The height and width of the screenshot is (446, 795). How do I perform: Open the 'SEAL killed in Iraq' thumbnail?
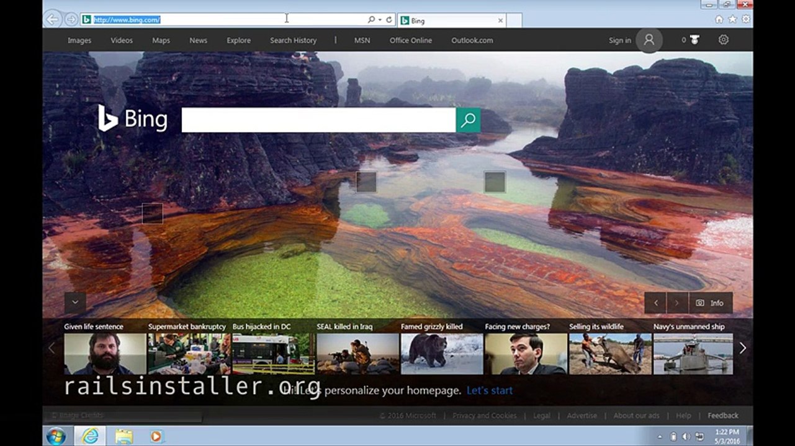(x=357, y=354)
